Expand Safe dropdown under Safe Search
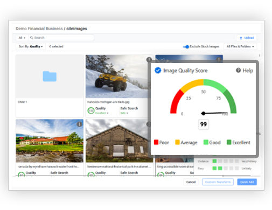272x210 pixels. coord(124,113)
